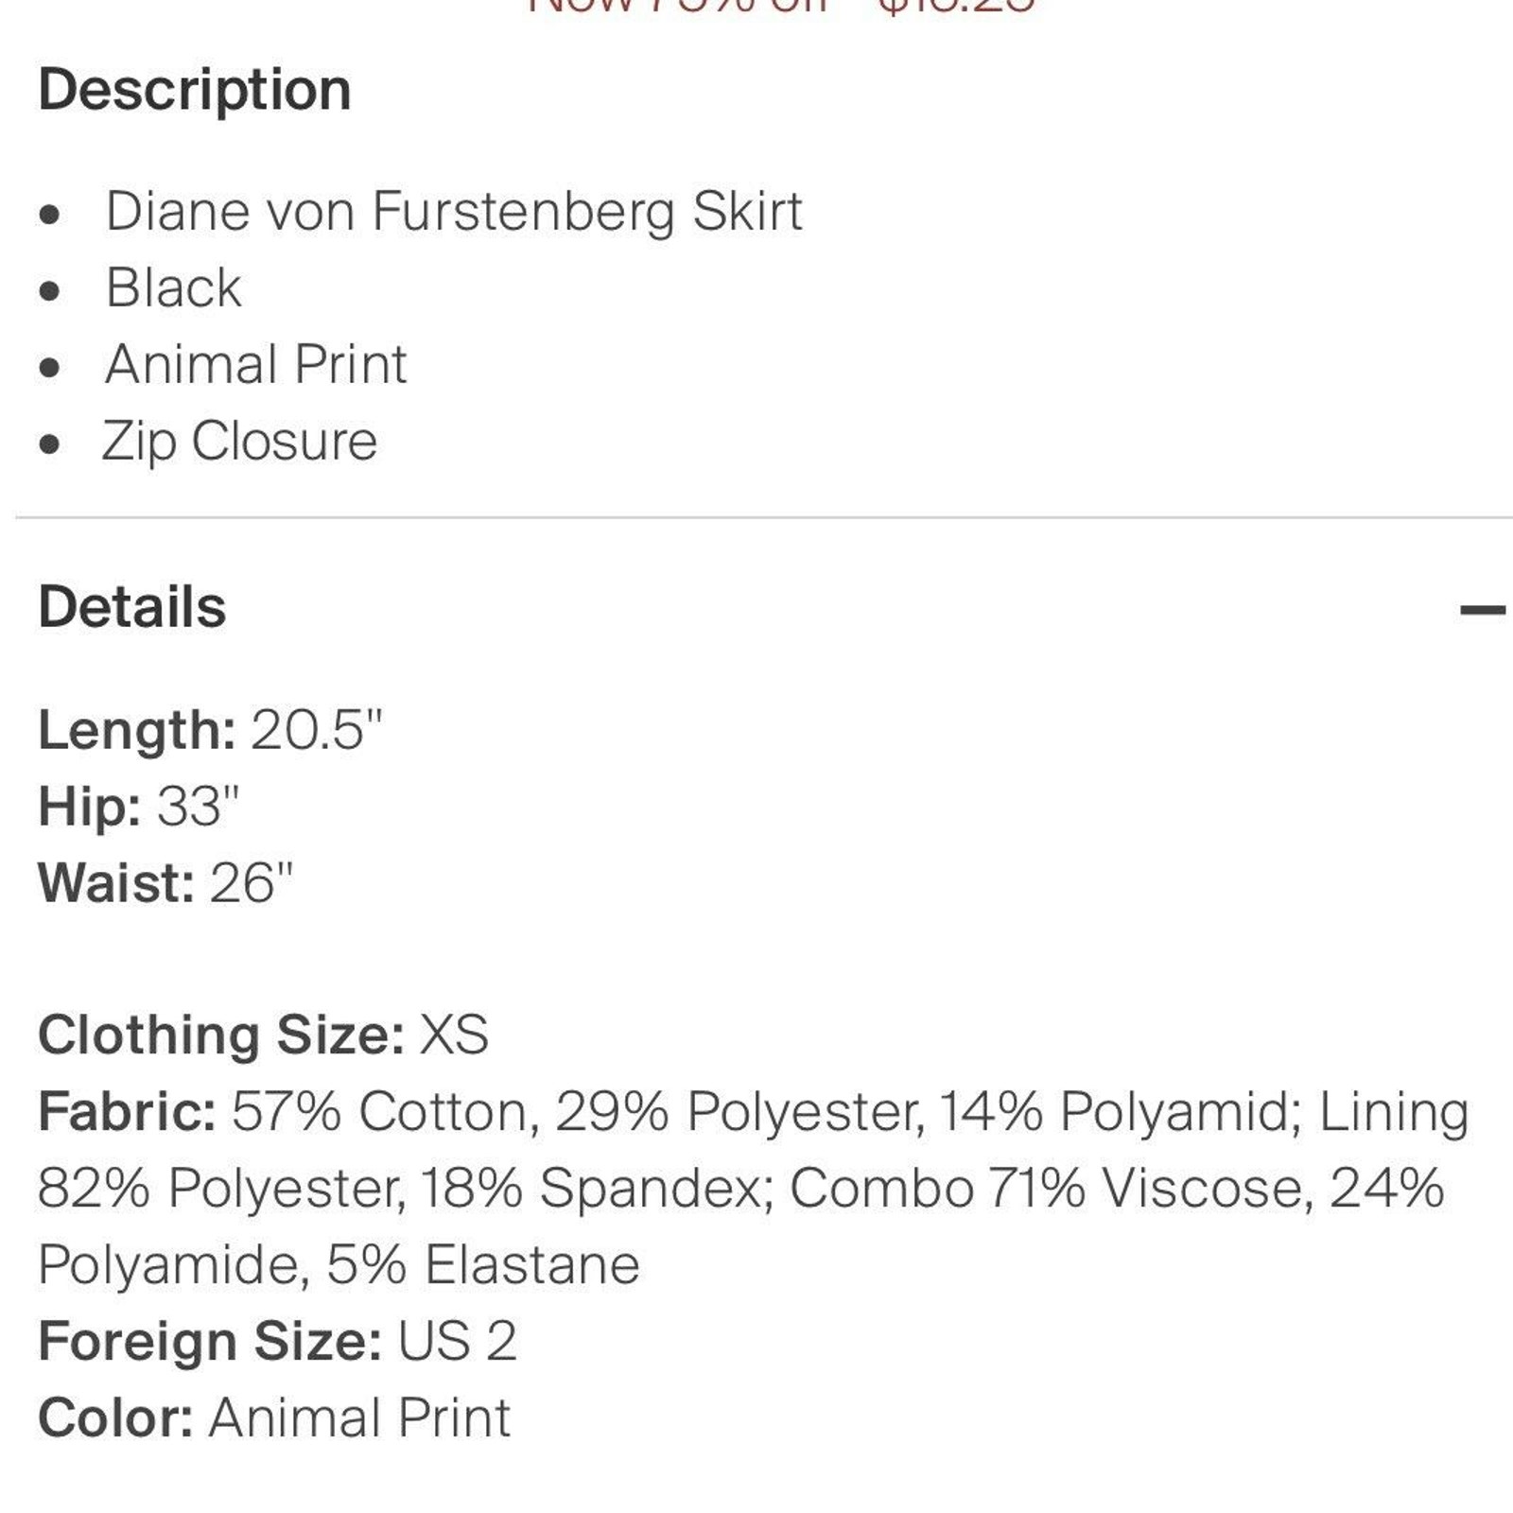
Task: Click the Description heading
Action: pyautogui.click(x=195, y=90)
